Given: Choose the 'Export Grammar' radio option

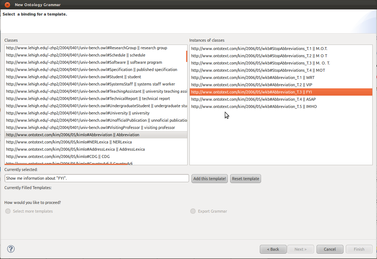Looking at the screenshot, I should 193,211.
